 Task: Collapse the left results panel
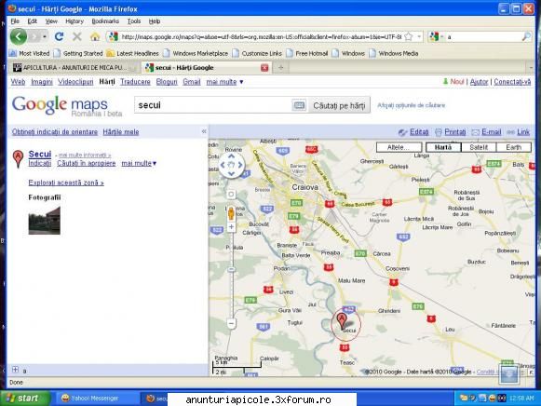[204, 131]
